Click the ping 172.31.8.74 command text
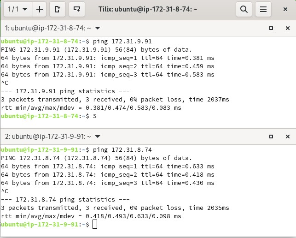 pyautogui.click(x=122, y=149)
